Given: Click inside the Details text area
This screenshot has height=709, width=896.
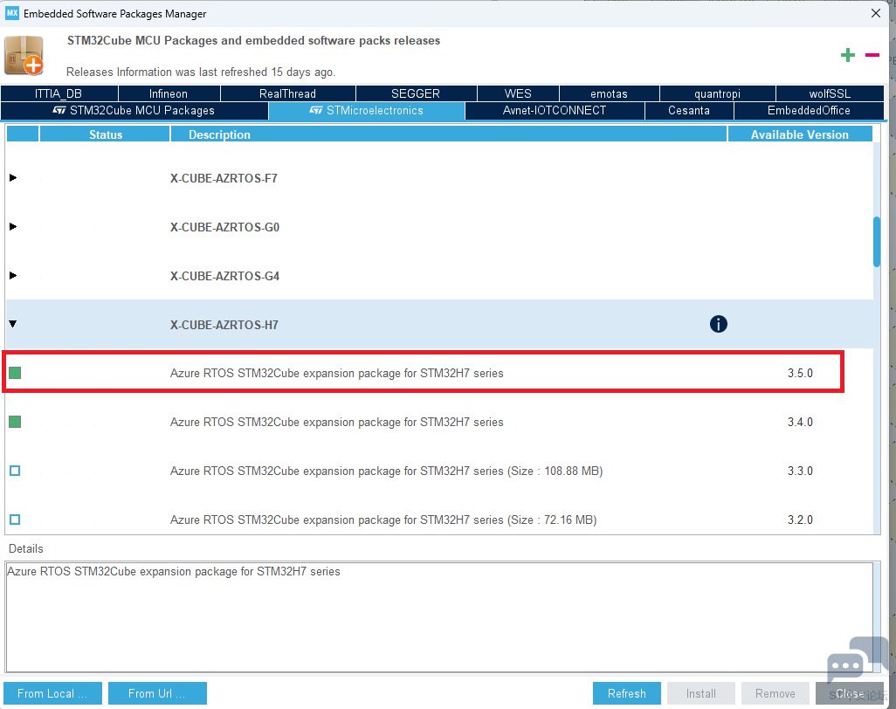Looking at the screenshot, I should tap(439, 617).
